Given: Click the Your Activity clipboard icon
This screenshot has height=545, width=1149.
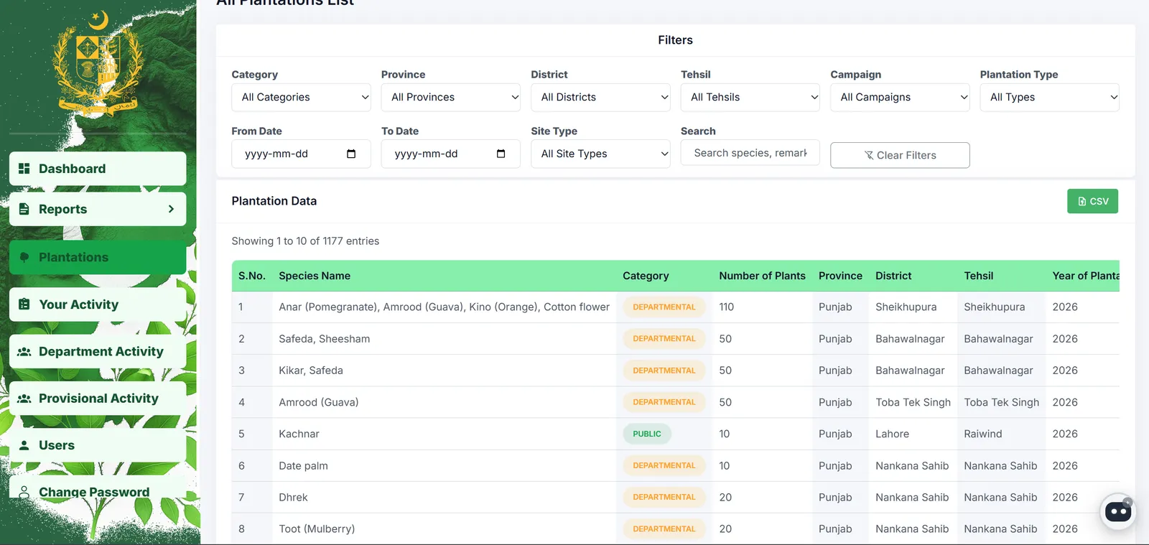Looking at the screenshot, I should [x=24, y=304].
